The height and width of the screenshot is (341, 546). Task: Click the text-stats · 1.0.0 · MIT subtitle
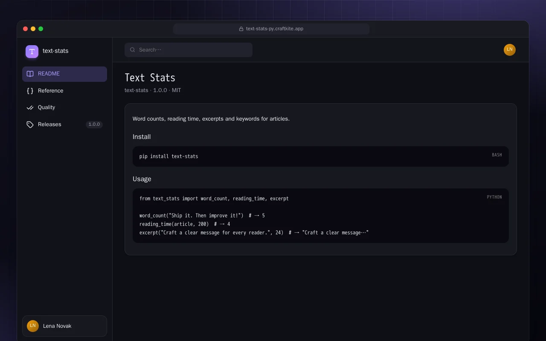(x=153, y=90)
